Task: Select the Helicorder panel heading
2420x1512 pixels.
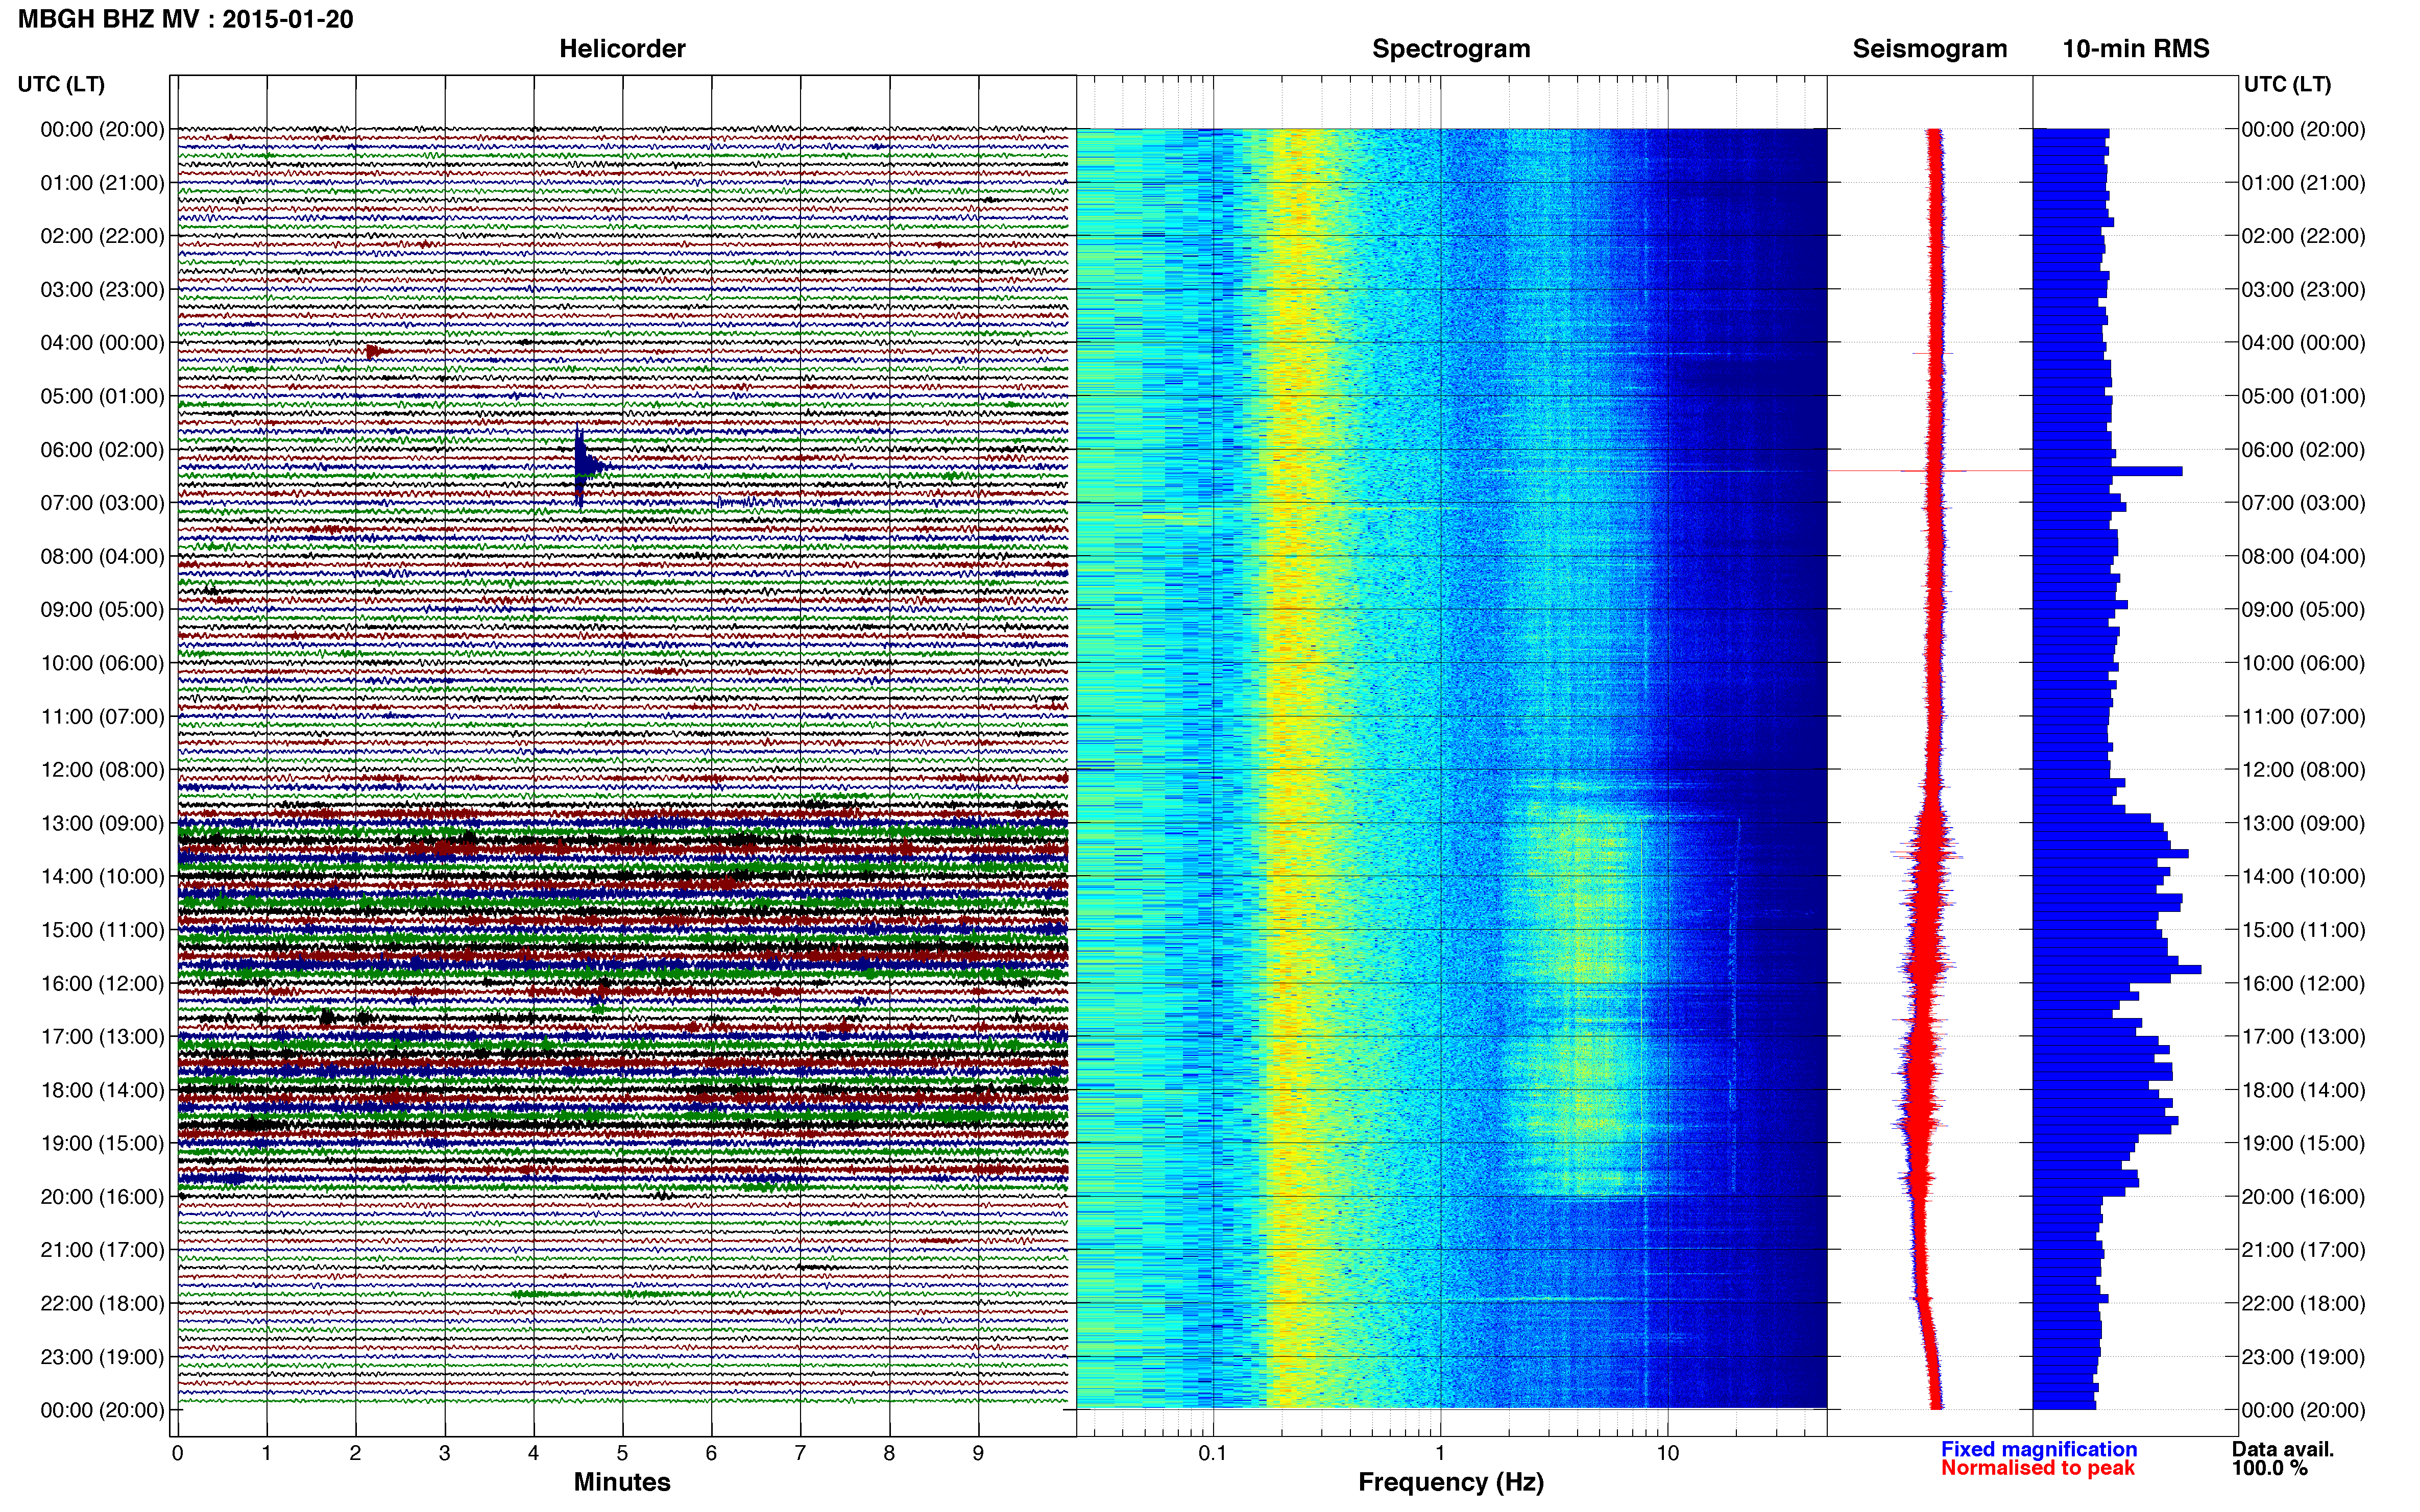Action: tap(622, 49)
